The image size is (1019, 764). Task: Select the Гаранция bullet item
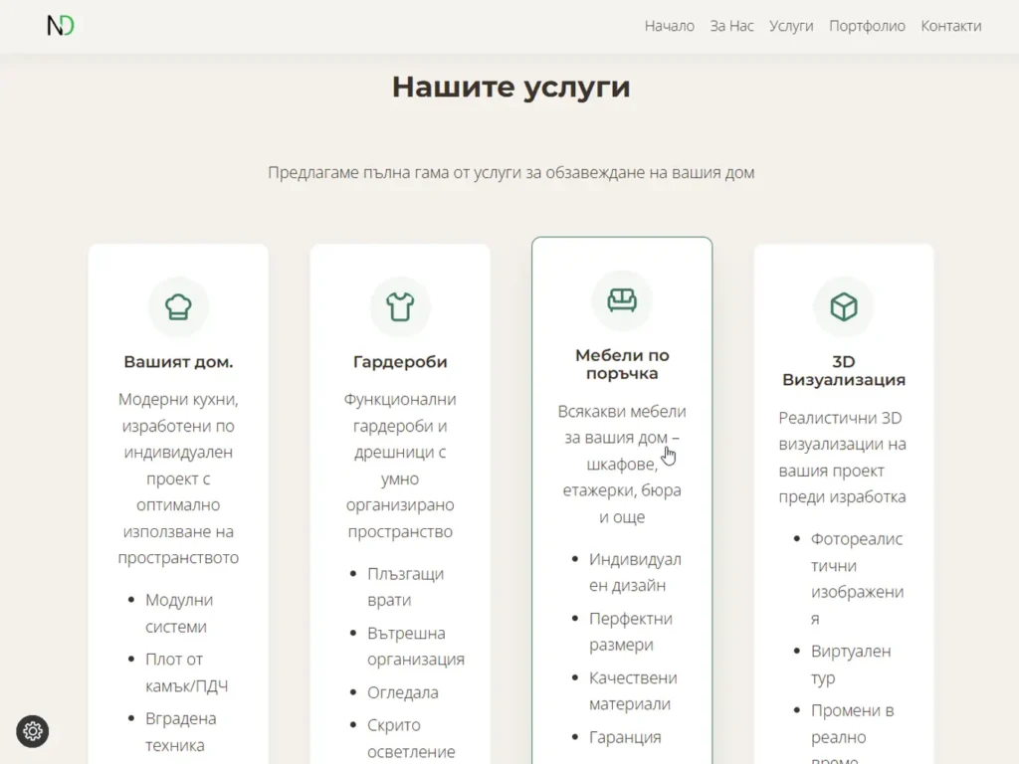tap(625, 737)
